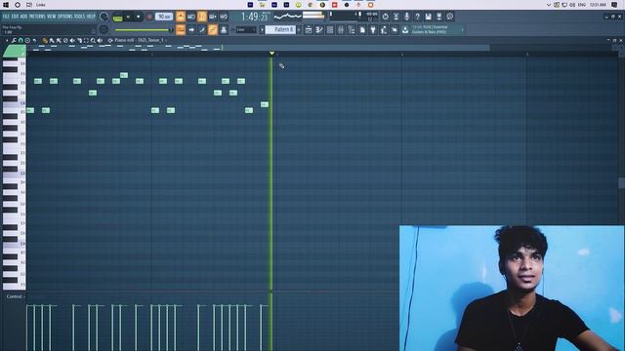Click the content library download icon
The height and width of the screenshot is (351, 625).
point(405,30)
